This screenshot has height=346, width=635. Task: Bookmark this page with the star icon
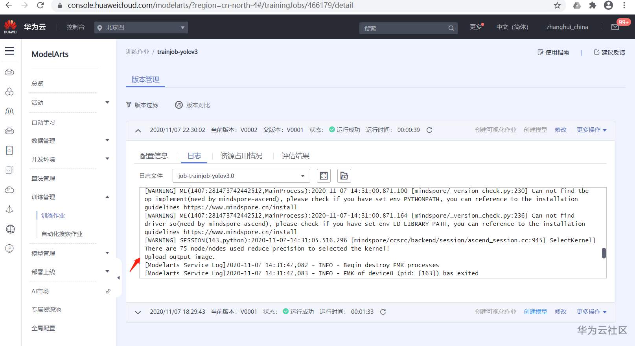coord(557,5)
